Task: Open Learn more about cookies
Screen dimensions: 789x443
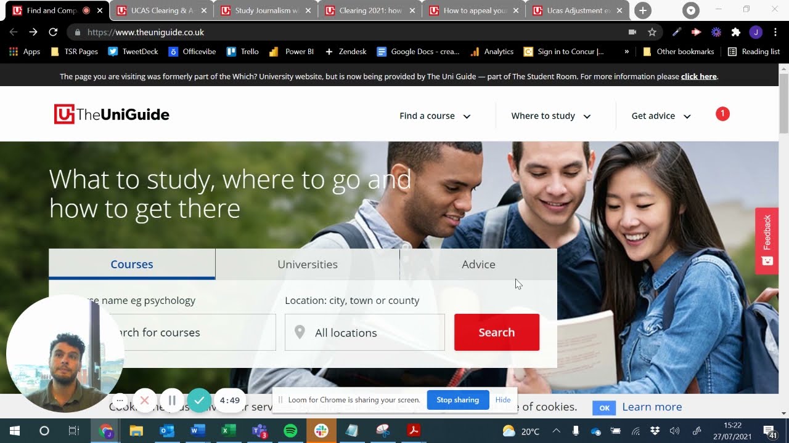Action: coord(652,407)
